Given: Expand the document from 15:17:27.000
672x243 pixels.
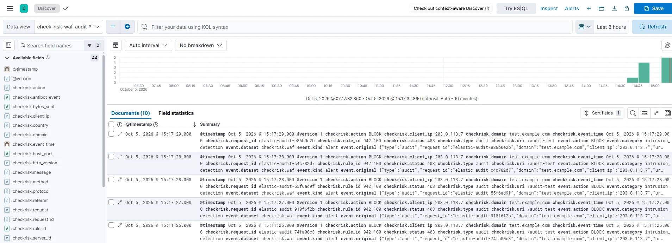Looking at the screenshot, I should coord(120,202).
